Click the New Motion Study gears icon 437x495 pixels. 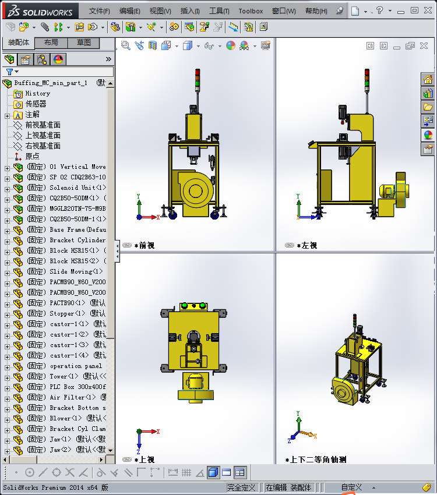click(174, 27)
